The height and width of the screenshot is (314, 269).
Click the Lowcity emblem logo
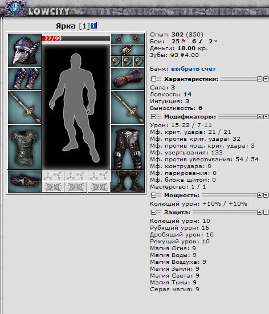coord(15,9)
